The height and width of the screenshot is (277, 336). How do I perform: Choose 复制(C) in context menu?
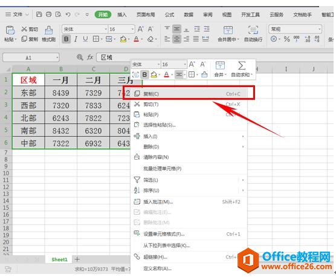189,94
